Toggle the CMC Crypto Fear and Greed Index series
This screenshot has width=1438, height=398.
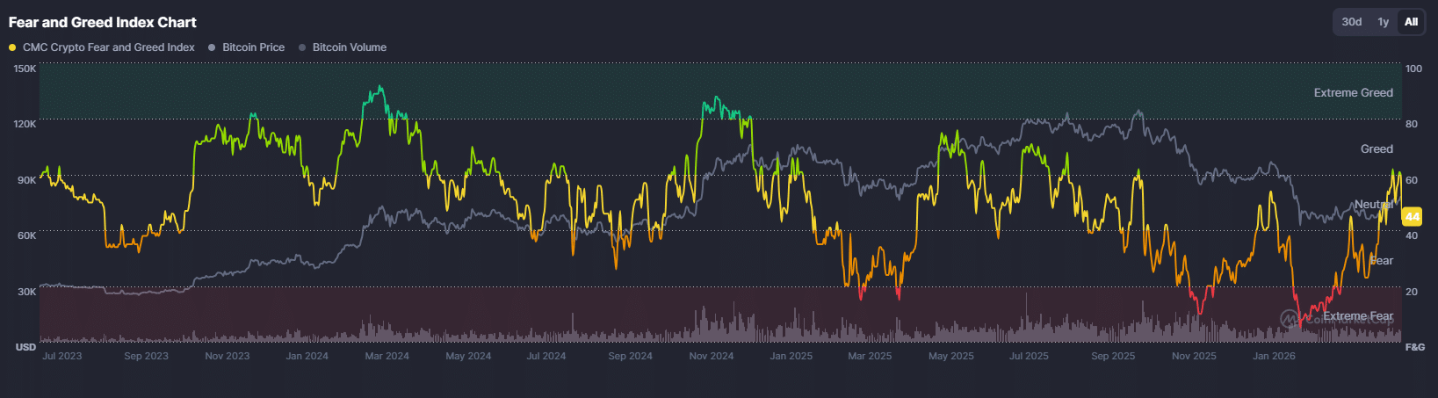(x=108, y=47)
